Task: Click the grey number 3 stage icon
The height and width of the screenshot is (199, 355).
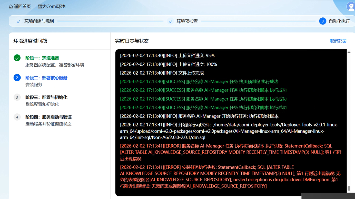Action: tap(17, 97)
